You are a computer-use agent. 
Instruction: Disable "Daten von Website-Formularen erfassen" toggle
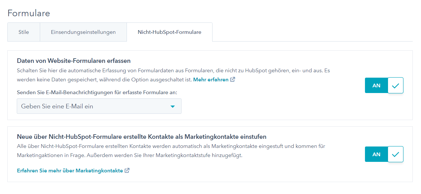(384, 85)
